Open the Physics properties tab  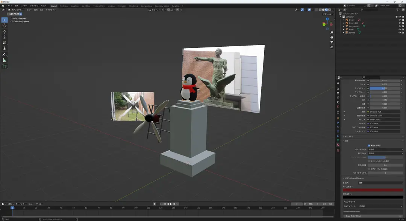[338, 131]
